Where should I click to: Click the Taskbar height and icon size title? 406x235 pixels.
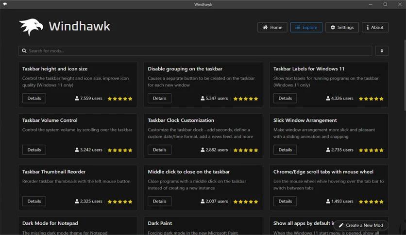tap(55, 69)
